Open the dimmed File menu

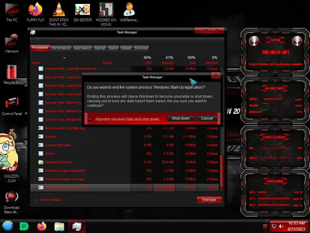[x=35, y=40]
